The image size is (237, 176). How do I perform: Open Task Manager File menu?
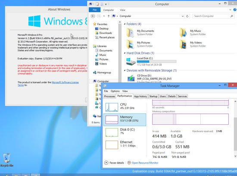[x=106, y=91]
